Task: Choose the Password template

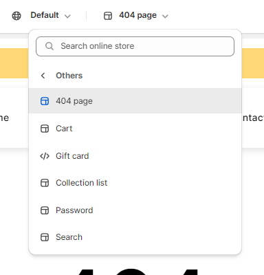Action: [x=135, y=210]
